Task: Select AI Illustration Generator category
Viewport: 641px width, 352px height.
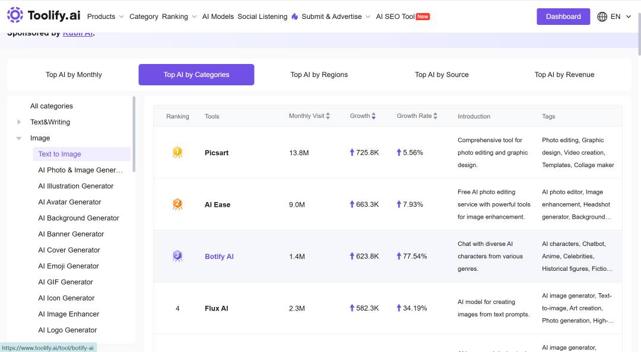Action: (x=75, y=186)
